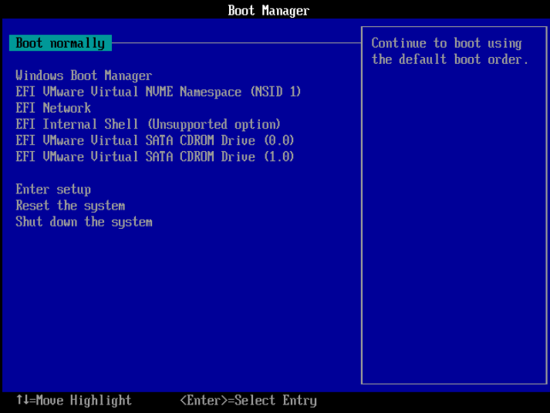This screenshot has width=550, height=413.
Task: Select Reset the system
Action: pos(70,206)
